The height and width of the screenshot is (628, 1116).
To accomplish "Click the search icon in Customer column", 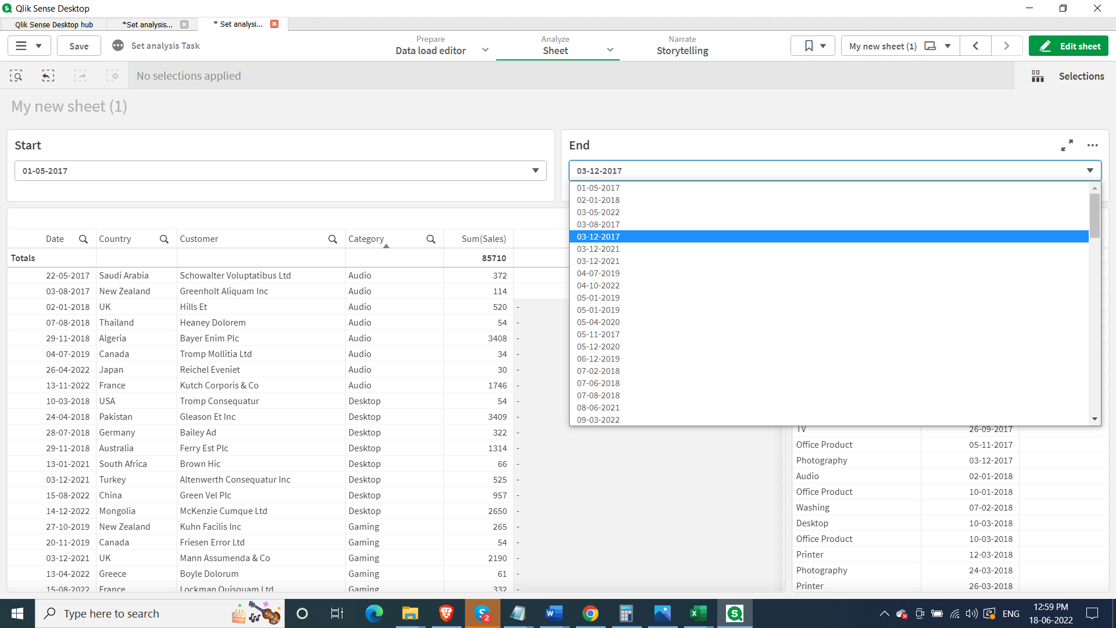I will tap(332, 239).
